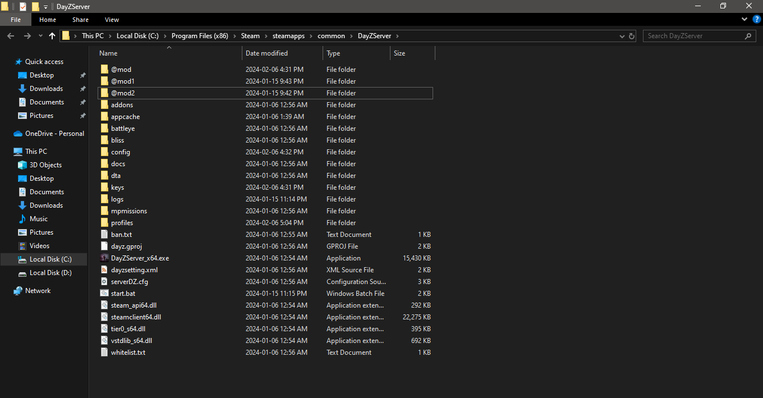The height and width of the screenshot is (398, 763).
Task: Click the mpmissions folder icon
Action: (x=104, y=211)
